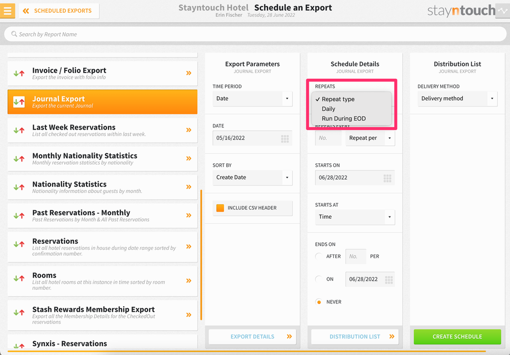Click arrows icon for Monthly Nationality Statistics
Viewport: 510px width, 355px height.
19,158
